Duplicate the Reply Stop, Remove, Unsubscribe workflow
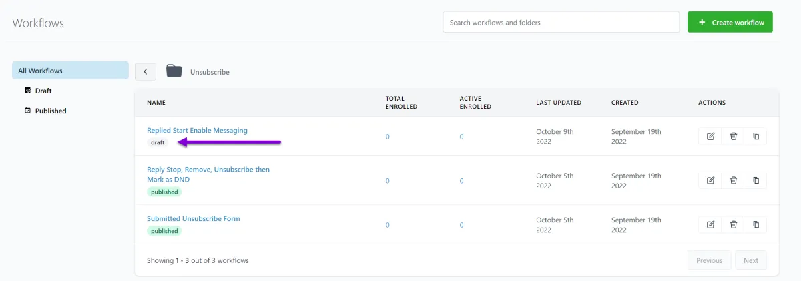 click(756, 180)
